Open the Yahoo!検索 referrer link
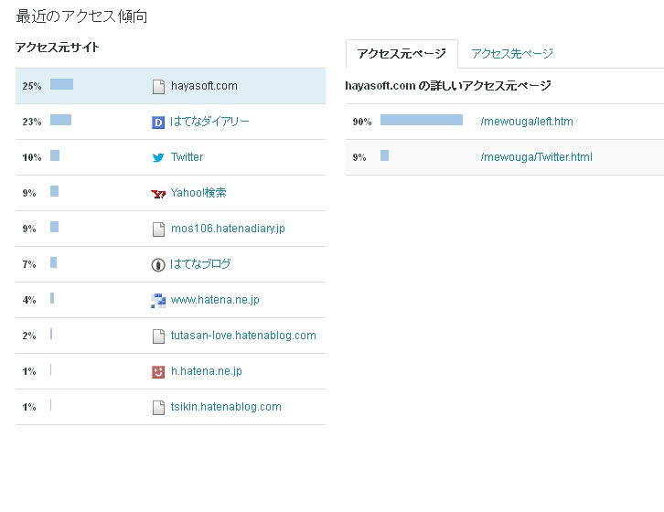 [x=198, y=193]
